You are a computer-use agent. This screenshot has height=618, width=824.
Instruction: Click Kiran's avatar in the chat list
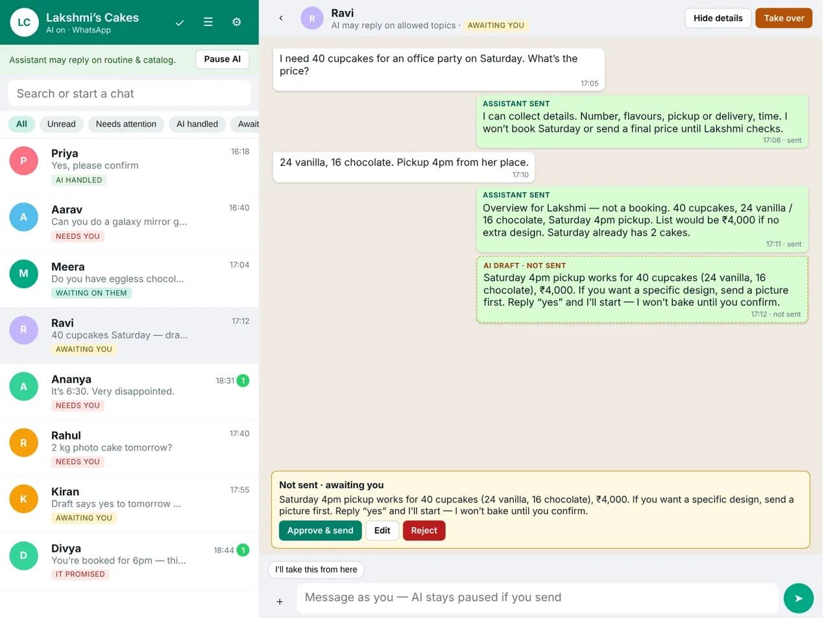[24, 499]
